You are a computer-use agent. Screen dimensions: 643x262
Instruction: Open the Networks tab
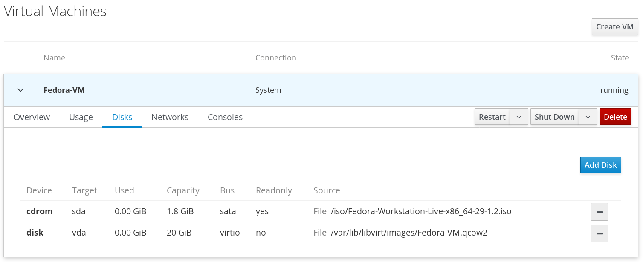[x=170, y=117]
